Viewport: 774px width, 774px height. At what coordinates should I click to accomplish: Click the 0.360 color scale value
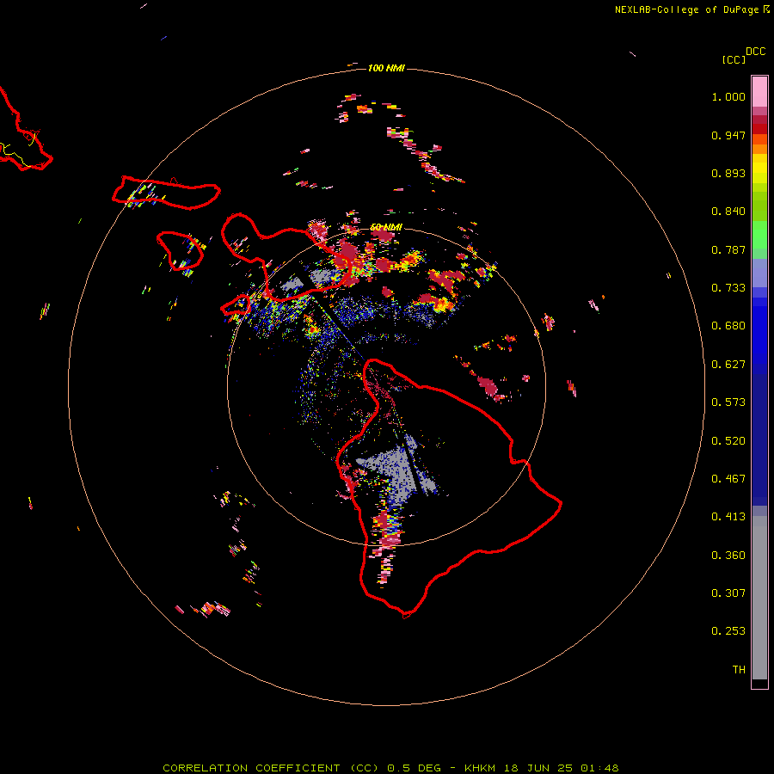point(728,556)
